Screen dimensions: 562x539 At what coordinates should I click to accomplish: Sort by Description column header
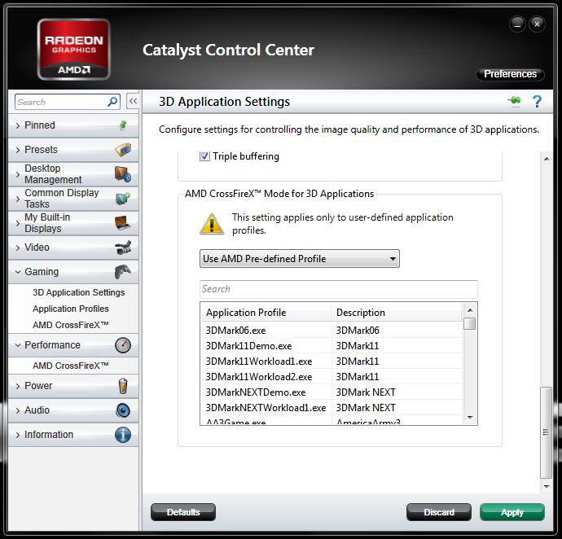[x=397, y=312]
